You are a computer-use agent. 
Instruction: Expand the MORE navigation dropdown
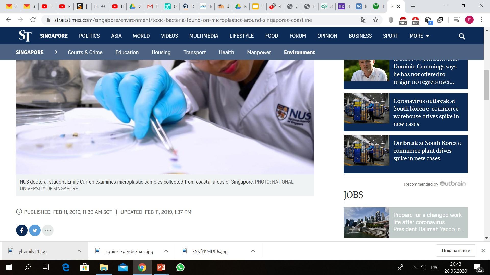click(x=419, y=36)
